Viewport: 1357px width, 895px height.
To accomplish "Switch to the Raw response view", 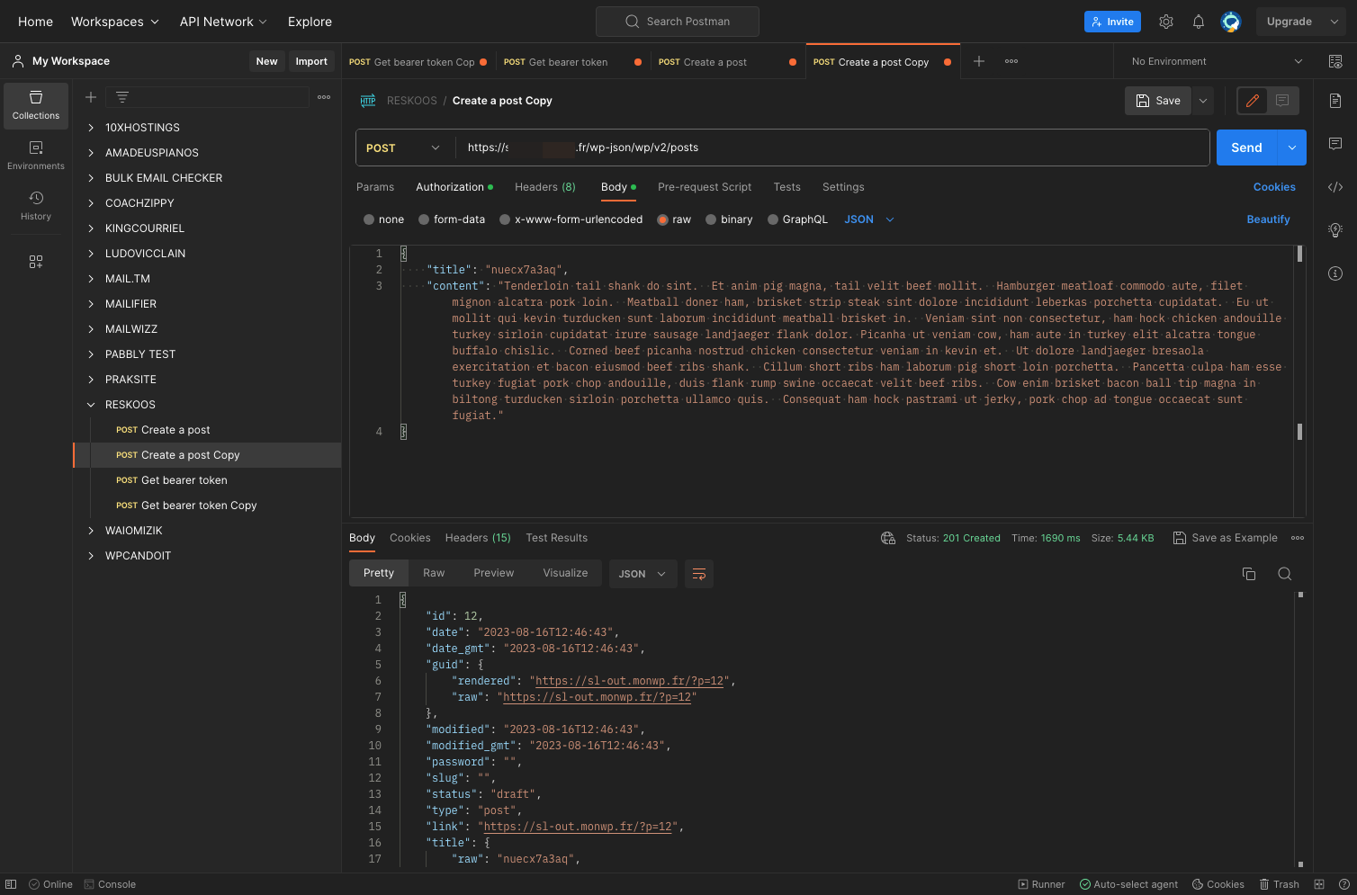I will pyautogui.click(x=434, y=573).
